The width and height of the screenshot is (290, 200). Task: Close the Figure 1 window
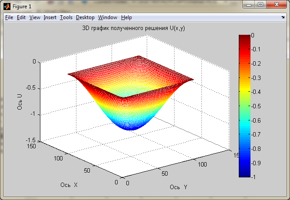[x=277, y=5]
